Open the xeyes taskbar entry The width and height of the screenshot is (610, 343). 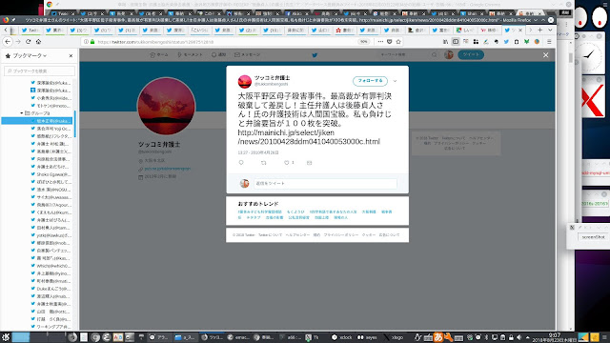367,337
